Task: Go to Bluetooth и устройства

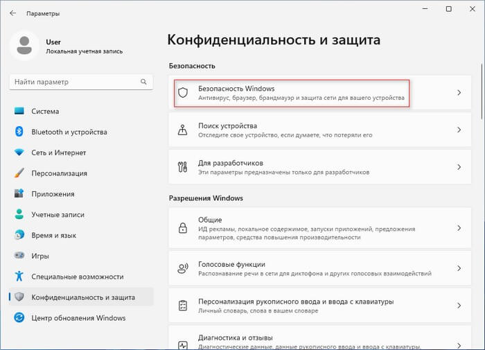Action: point(81,132)
